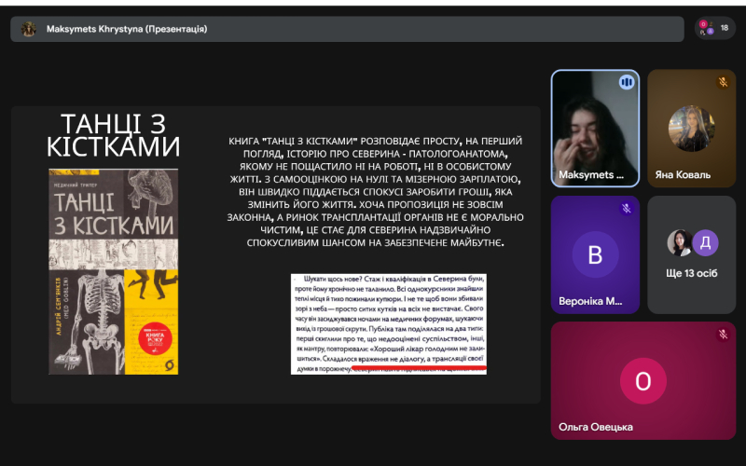Click the slide heading "ТАНЦІ З КІСТКАМИ"
The height and width of the screenshot is (466, 746).
(x=113, y=135)
